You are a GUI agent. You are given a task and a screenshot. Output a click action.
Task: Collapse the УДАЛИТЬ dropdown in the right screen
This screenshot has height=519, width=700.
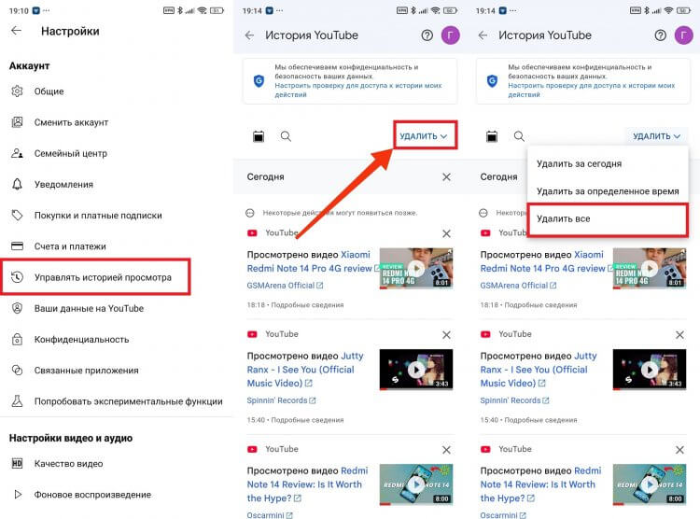[657, 136]
